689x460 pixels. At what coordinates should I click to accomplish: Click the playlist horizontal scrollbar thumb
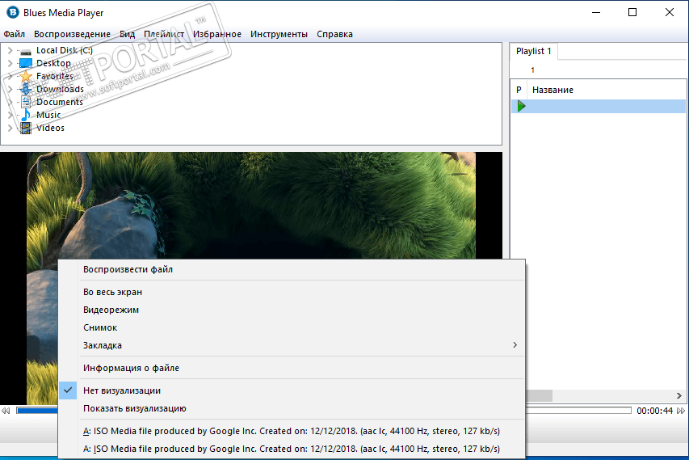539,396
